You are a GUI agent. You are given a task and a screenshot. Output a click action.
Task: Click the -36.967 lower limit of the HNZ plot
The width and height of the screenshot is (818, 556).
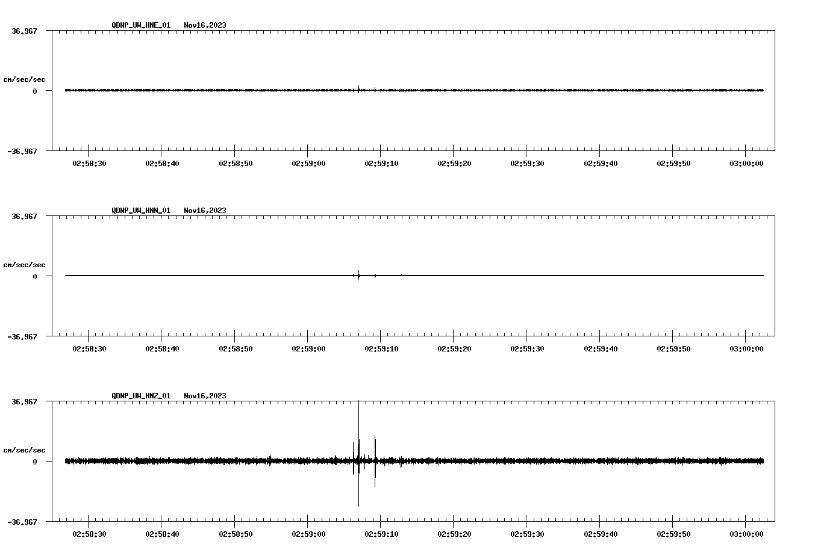coord(22,522)
